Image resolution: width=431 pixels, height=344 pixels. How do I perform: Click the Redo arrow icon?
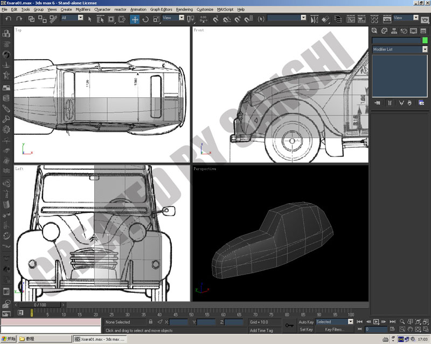click(19, 19)
